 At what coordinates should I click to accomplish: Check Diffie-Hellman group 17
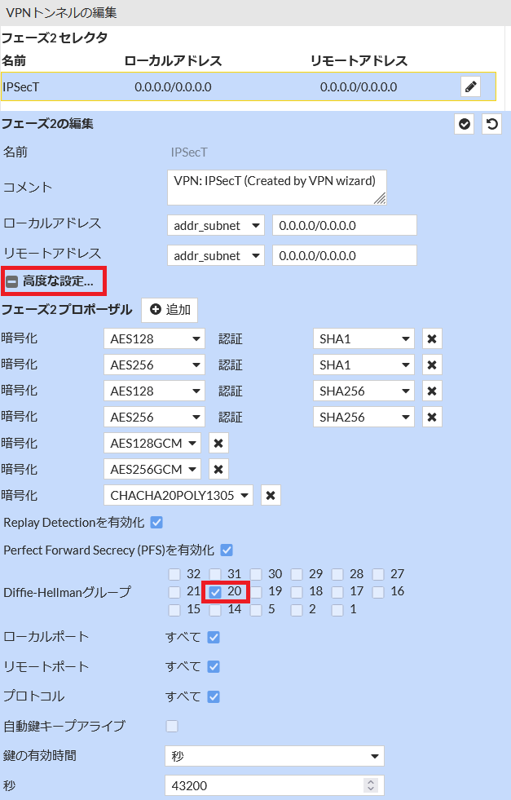pos(337,592)
